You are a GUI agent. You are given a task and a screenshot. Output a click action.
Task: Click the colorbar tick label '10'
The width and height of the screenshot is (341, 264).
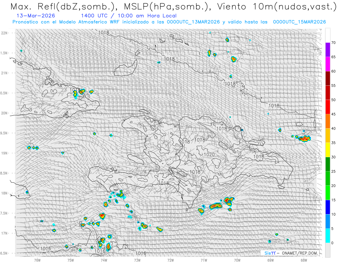(x=334, y=214)
